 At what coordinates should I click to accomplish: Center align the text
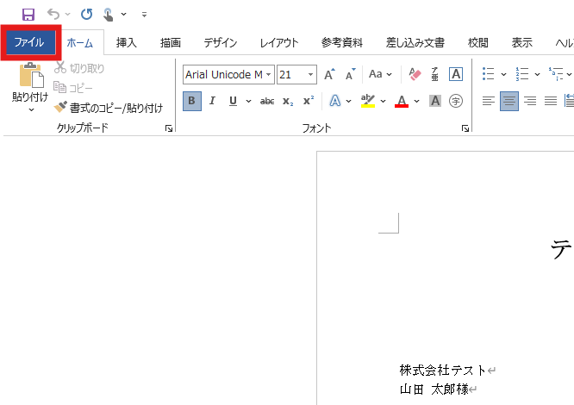click(509, 101)
